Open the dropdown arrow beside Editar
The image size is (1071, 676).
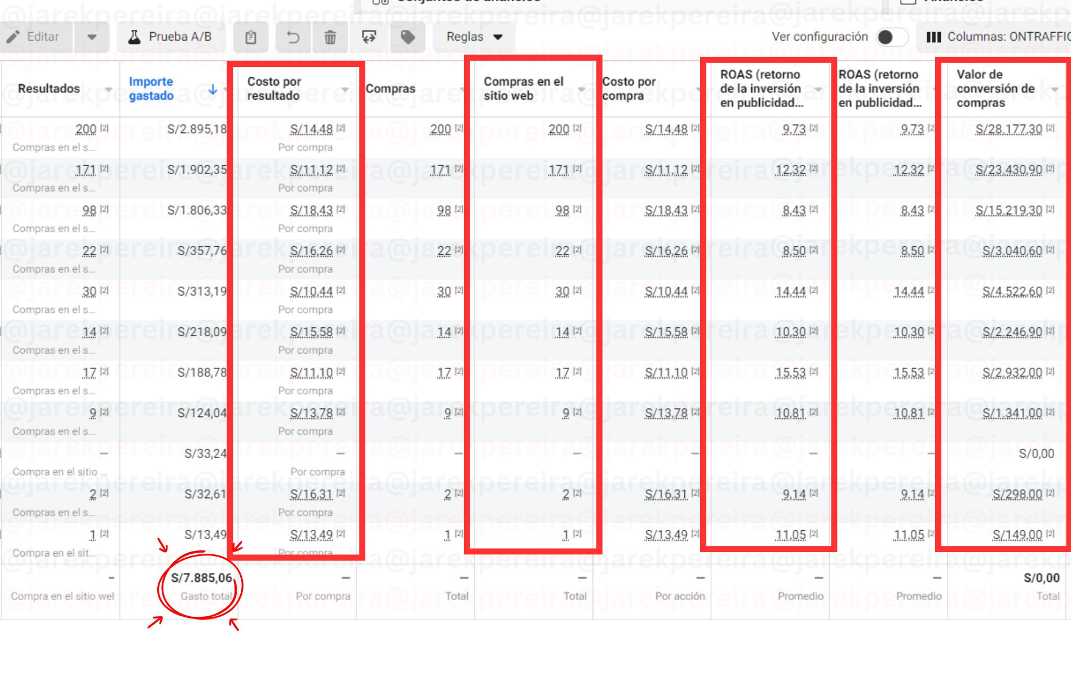(x=92, y=37)
